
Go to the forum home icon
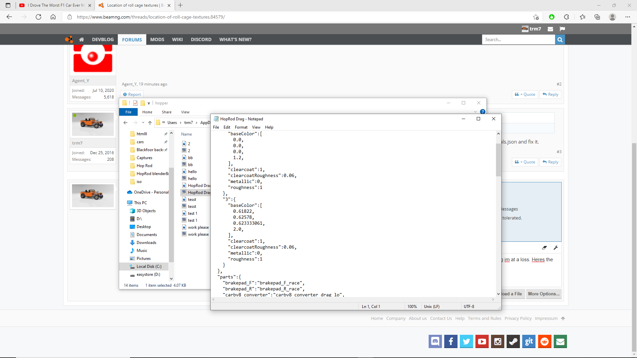click(81, 39)
